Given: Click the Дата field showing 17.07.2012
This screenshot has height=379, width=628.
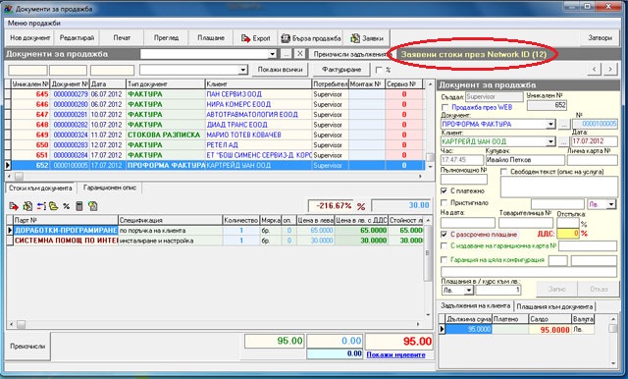Looking at the screenshot, I should pos(595,141).
